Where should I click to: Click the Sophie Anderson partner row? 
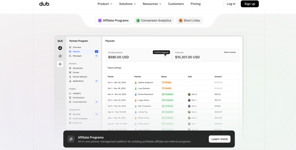(x=172, y=82)
